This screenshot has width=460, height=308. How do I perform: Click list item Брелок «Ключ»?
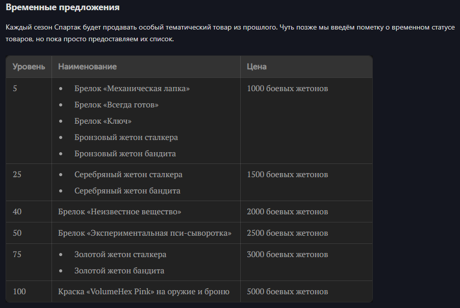103,121
